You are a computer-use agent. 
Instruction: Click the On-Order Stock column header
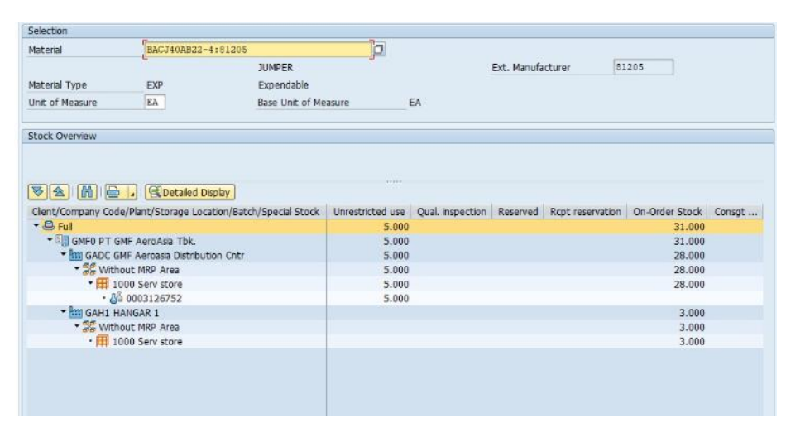[667, 212]
